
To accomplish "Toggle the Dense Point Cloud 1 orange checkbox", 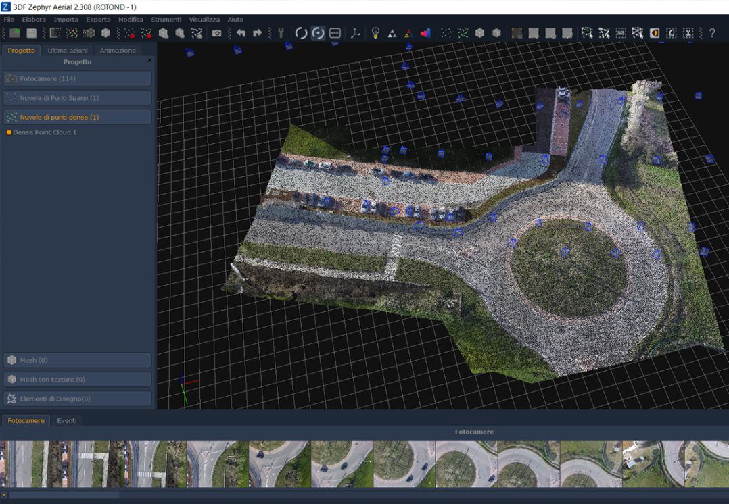I will [x=9, y=132].
